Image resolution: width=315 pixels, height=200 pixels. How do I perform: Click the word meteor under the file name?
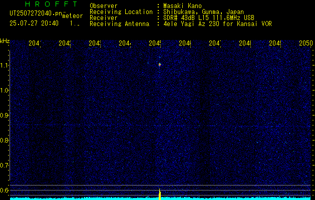73,16
